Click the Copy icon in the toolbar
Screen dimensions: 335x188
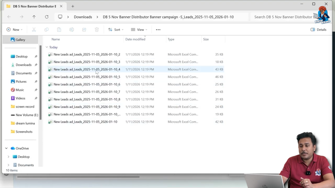click(x=46, y=29)
